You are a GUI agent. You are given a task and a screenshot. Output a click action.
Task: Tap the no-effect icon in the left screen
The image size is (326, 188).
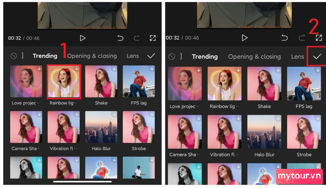(x=14, y=56)
